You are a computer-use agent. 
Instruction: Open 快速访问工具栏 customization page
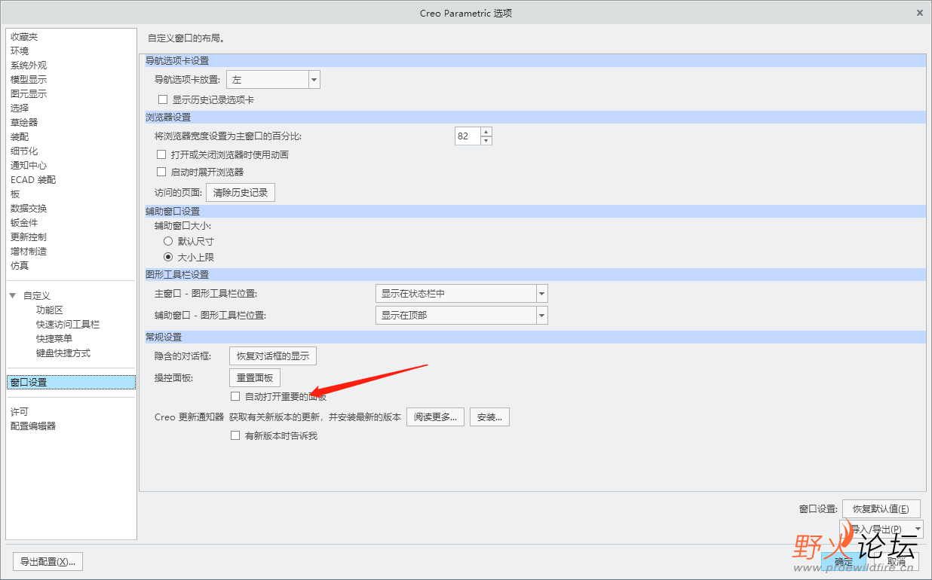point(68,325)
